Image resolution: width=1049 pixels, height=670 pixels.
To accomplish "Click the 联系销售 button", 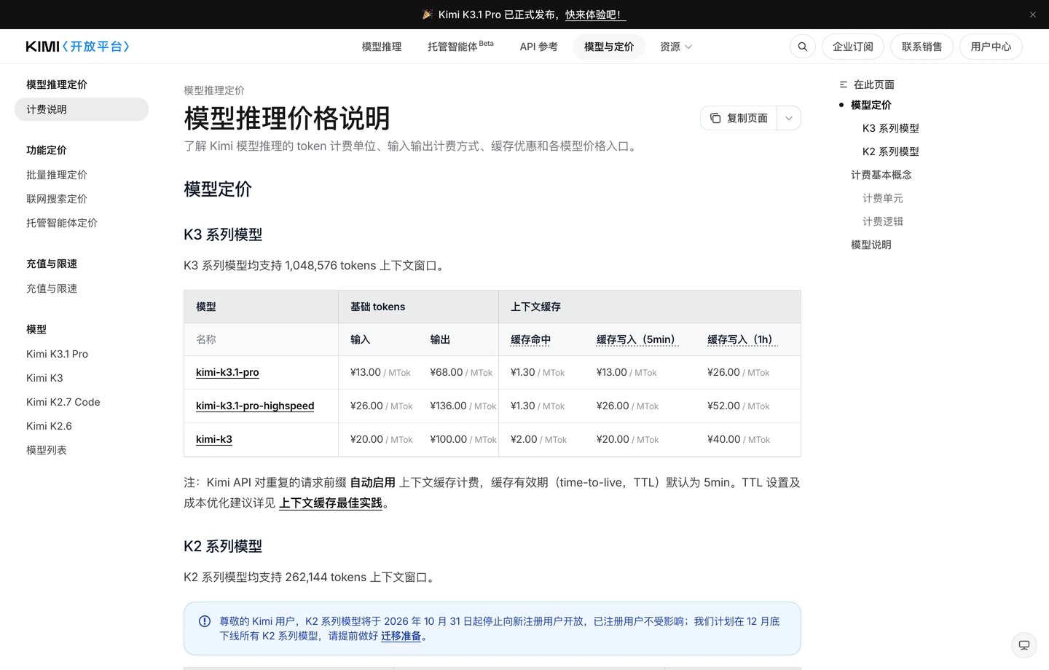I will (x=922, y=47).
